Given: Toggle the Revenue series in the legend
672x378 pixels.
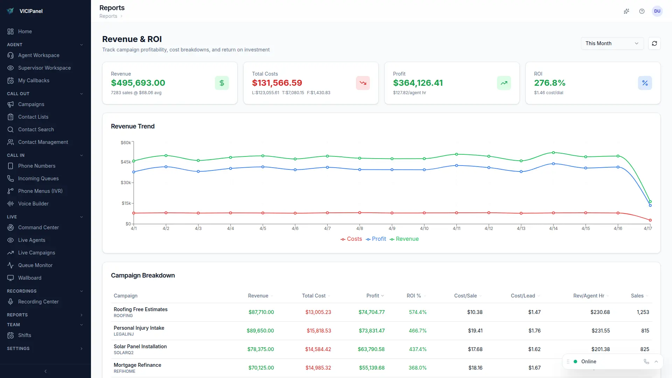Looking at the screenshot, I should coord(404,239).
